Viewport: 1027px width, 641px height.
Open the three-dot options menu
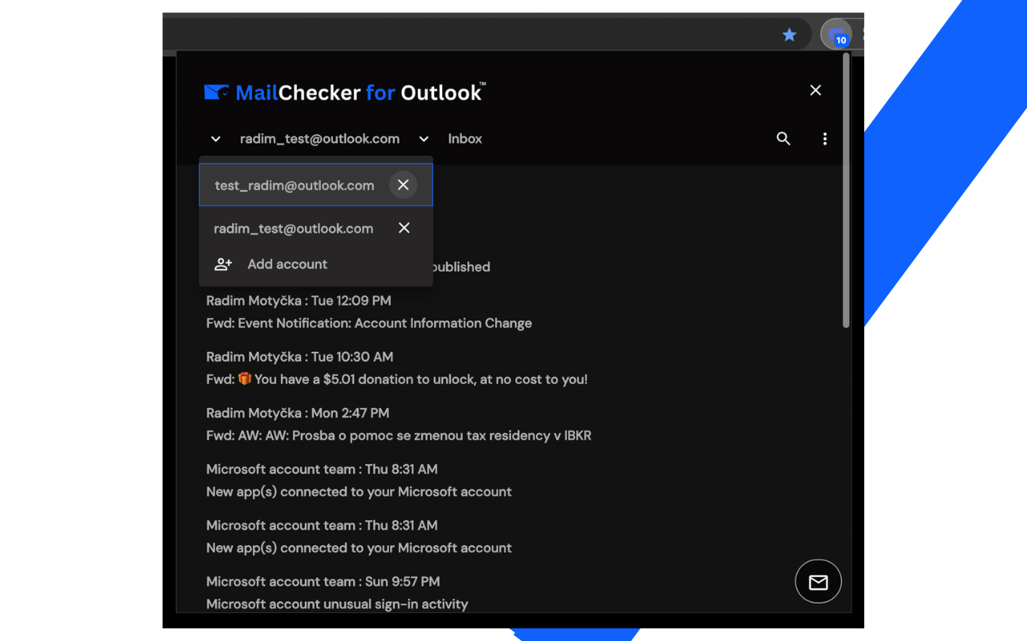[825, 139]
